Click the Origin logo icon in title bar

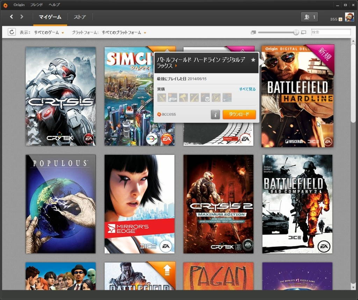5,5
